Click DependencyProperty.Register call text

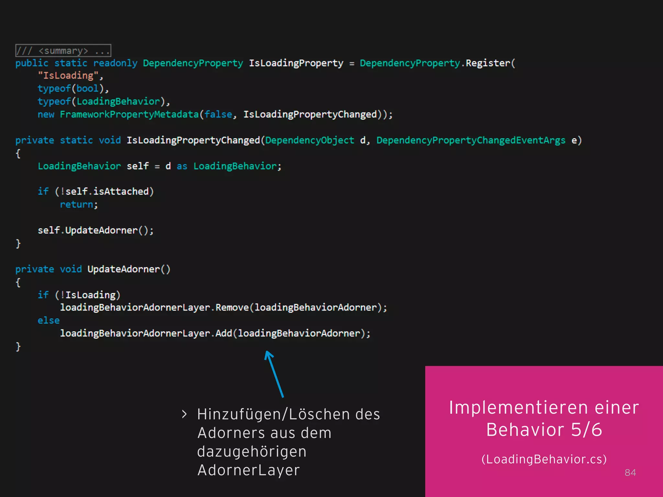tap(437, 63)
